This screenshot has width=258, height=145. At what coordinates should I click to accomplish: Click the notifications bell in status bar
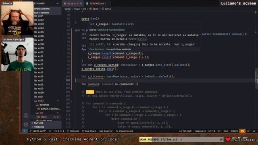point(254,131)
